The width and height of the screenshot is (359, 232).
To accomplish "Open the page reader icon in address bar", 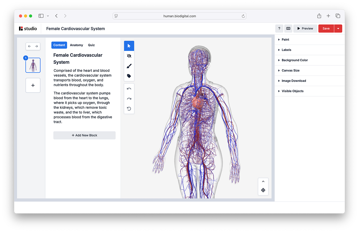I will tap(116, 16).
